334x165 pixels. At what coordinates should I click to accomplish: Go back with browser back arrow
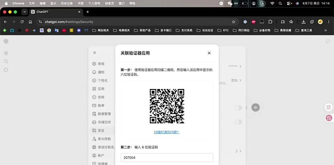click(x=5, y=22)
